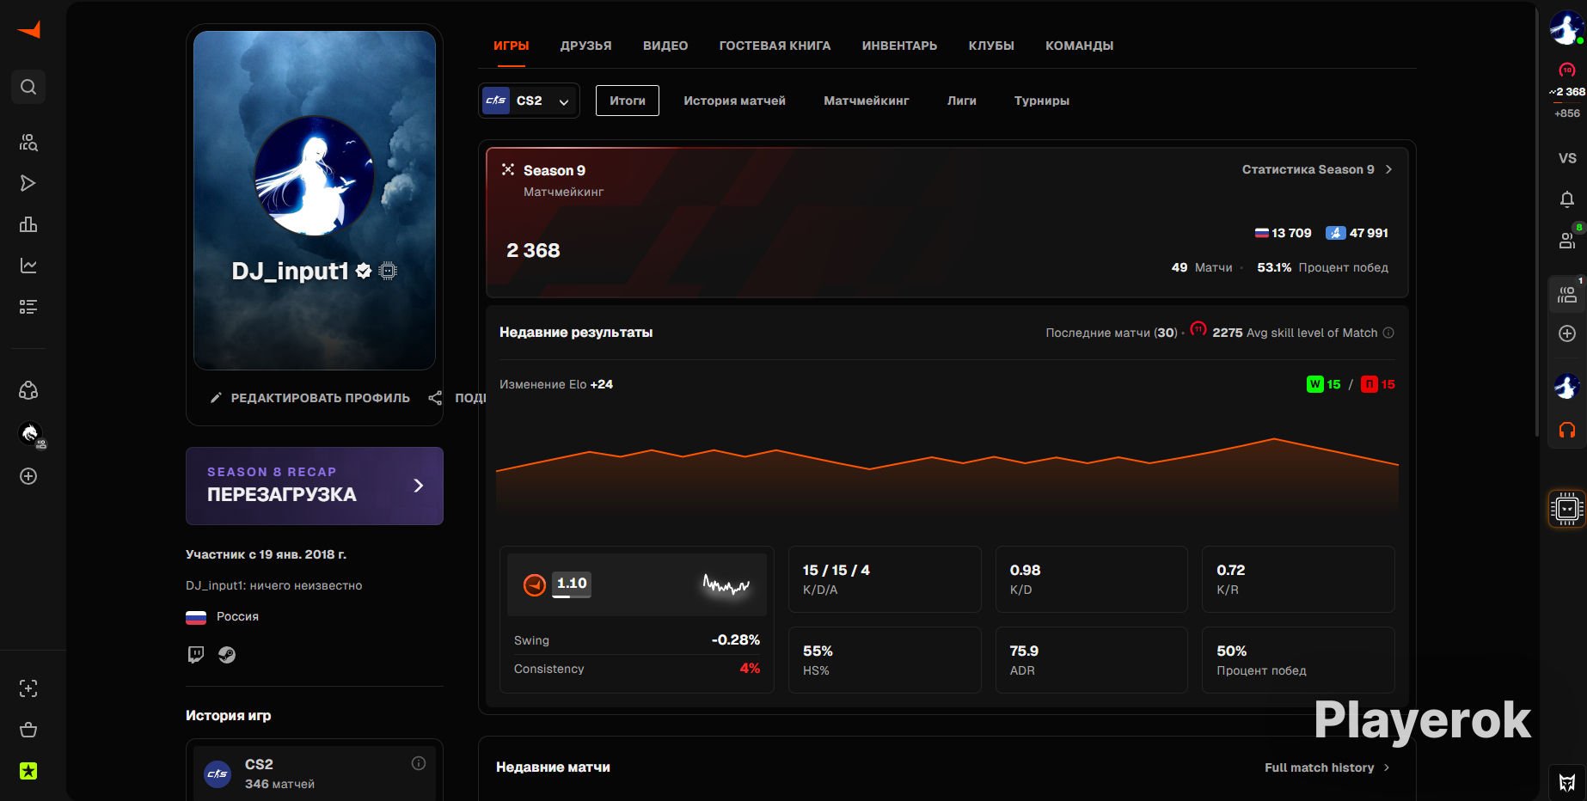The height and width of the screenshot is (801, 1587).
Task: Click the play triangle sidebar icon
Action: click(x=28, y=183)
